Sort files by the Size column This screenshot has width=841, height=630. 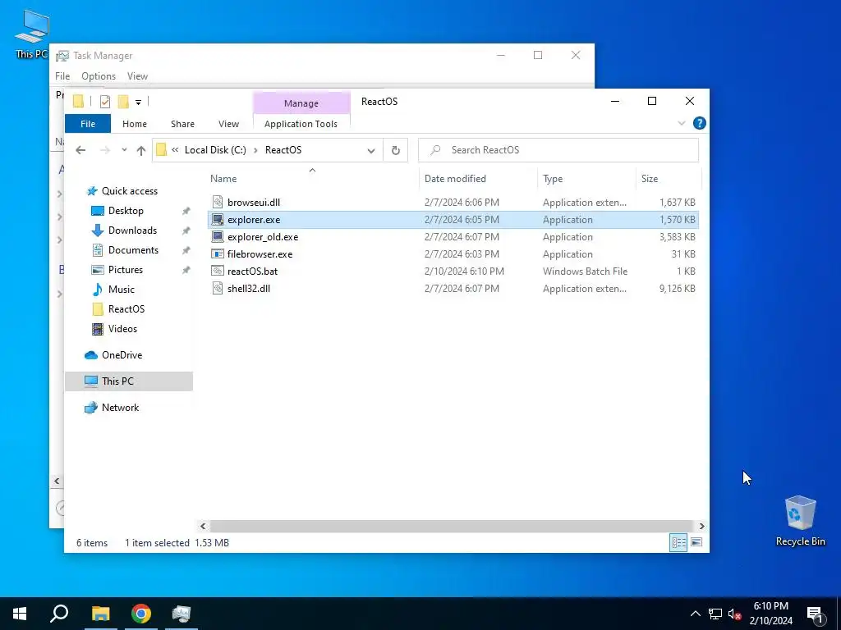[669, 178]
